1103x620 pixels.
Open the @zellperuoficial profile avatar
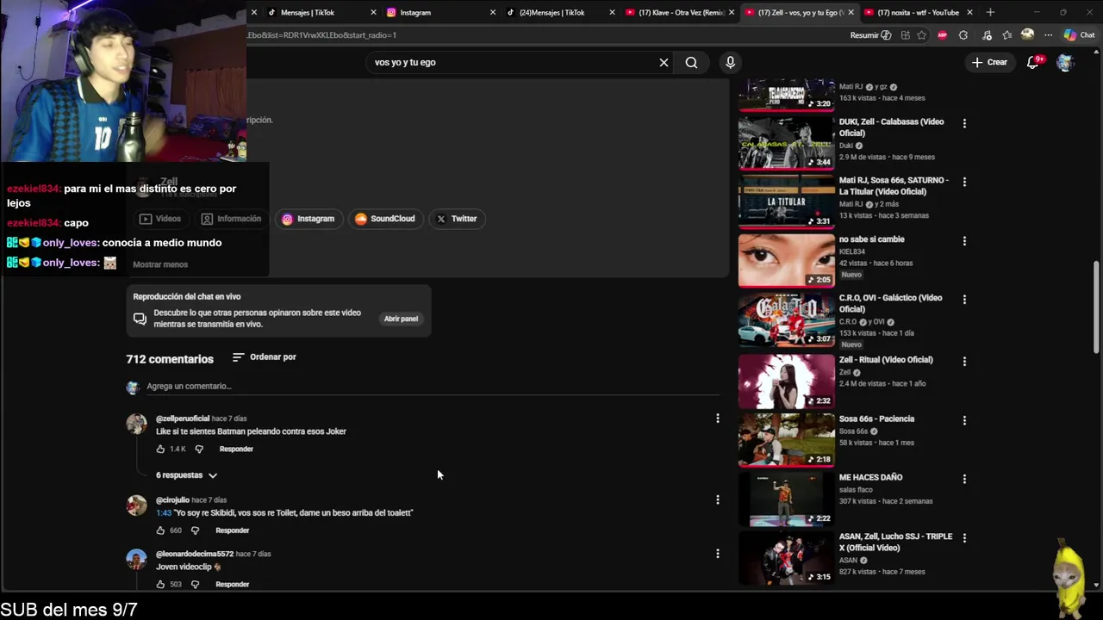(137, 424)
